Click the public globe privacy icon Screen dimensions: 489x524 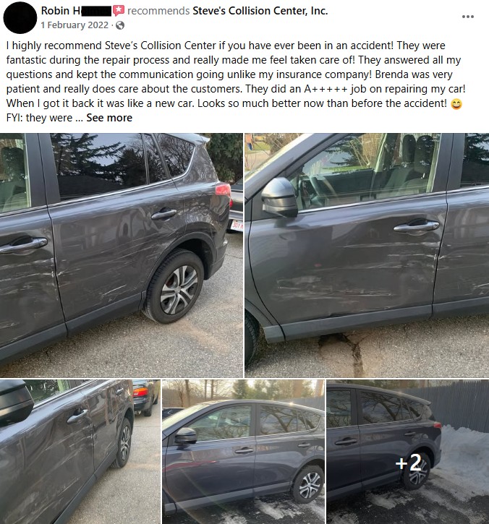[x=120, y=25]
